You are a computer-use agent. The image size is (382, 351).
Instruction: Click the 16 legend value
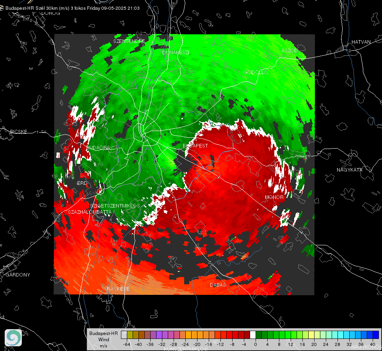click(x=302, y=344)
